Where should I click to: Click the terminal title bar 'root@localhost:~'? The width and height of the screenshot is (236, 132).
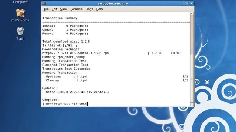click(113, 3)
